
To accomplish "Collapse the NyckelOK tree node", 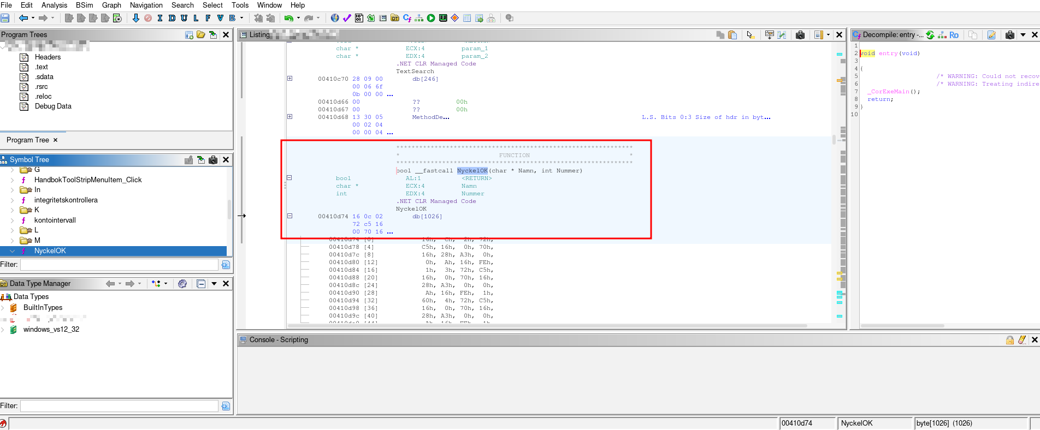I will pos(12,251).
